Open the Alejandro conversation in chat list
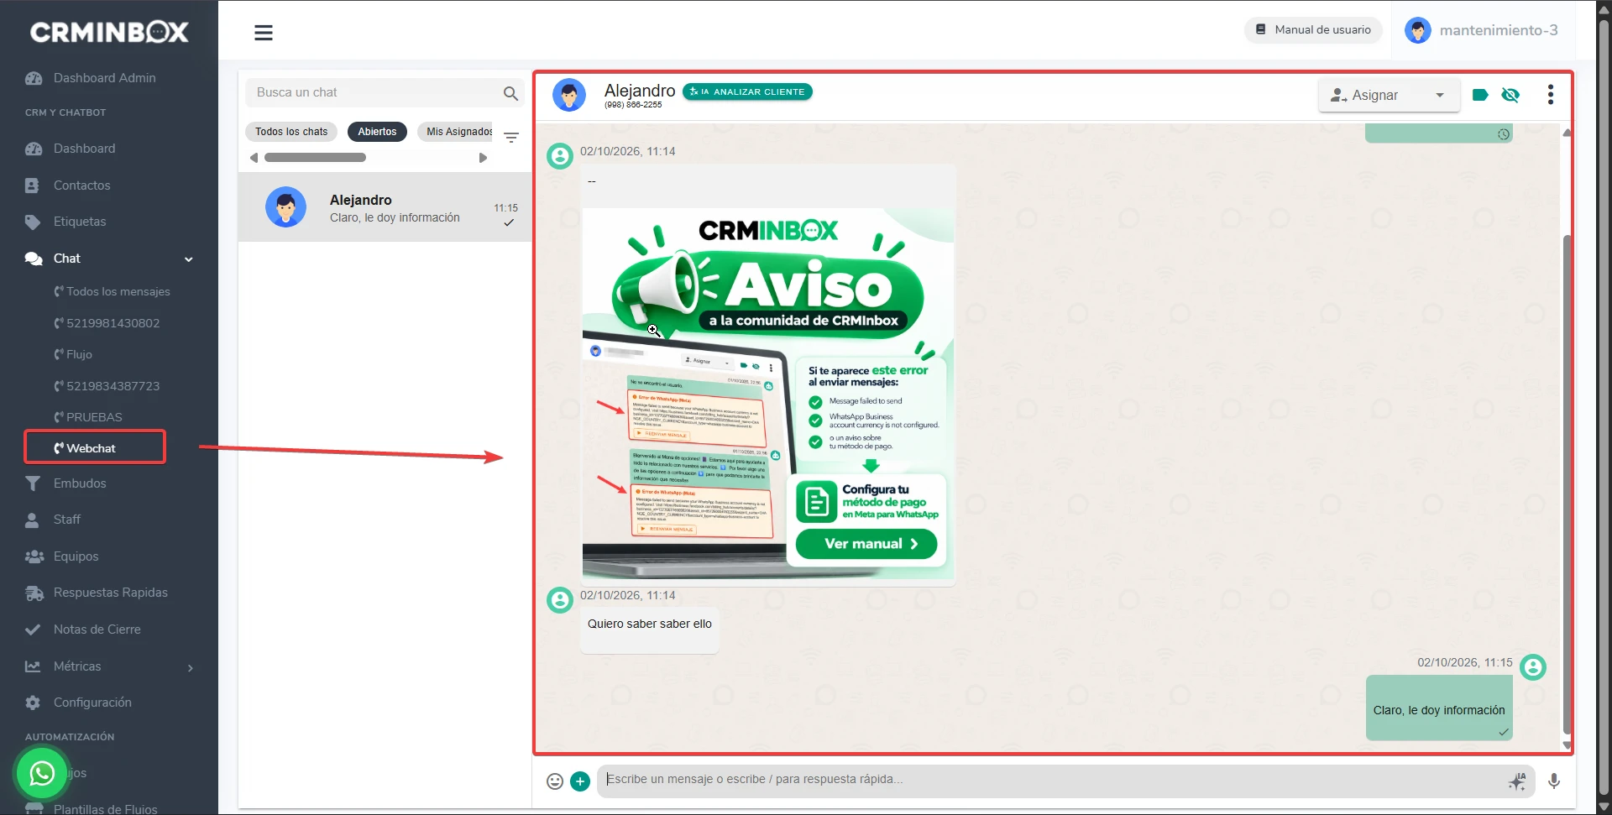 point(385,208)
